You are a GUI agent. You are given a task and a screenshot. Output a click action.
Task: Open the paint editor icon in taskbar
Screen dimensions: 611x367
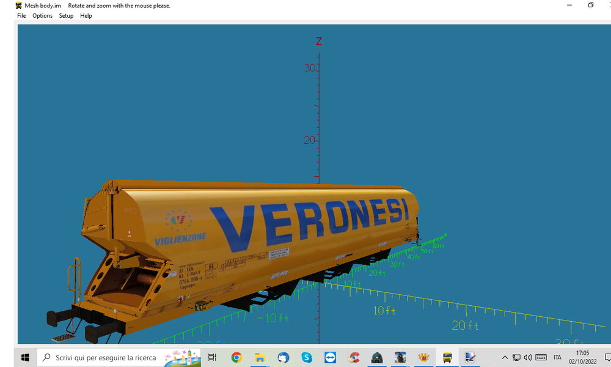click(x=470, y=357)
